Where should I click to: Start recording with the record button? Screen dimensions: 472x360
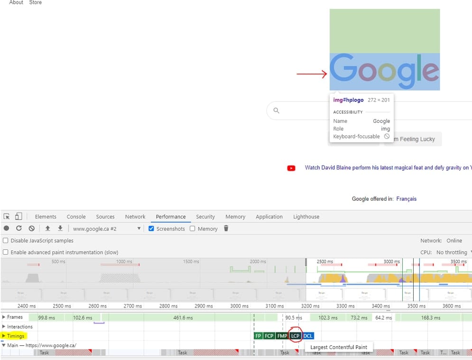(x=6, y=228)
